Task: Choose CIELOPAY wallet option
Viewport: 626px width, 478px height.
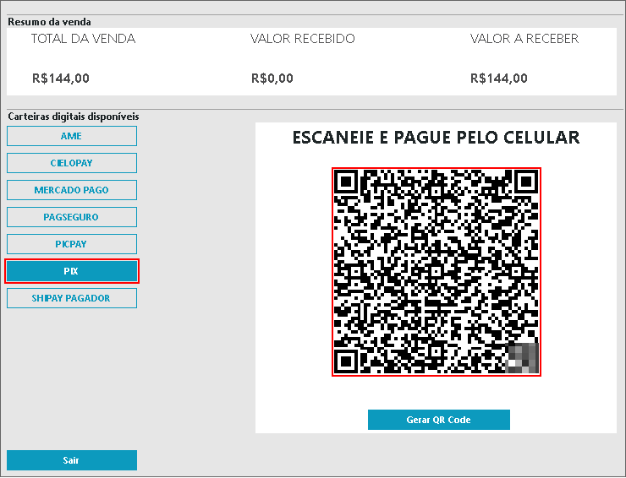Action: (72, 163)
